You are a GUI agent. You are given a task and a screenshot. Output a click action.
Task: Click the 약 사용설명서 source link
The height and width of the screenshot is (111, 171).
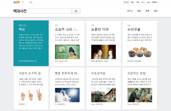pyautogui.click(x=60, y=104)
